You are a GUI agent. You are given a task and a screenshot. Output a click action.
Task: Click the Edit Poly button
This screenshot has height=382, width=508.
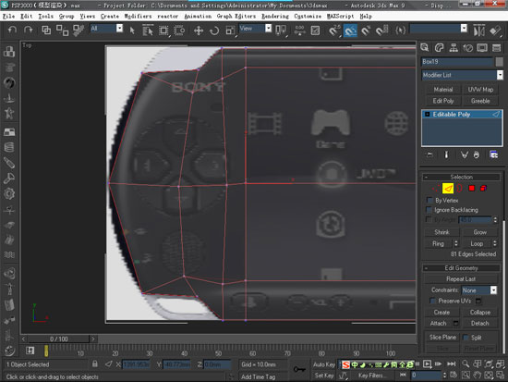point(442,101)
